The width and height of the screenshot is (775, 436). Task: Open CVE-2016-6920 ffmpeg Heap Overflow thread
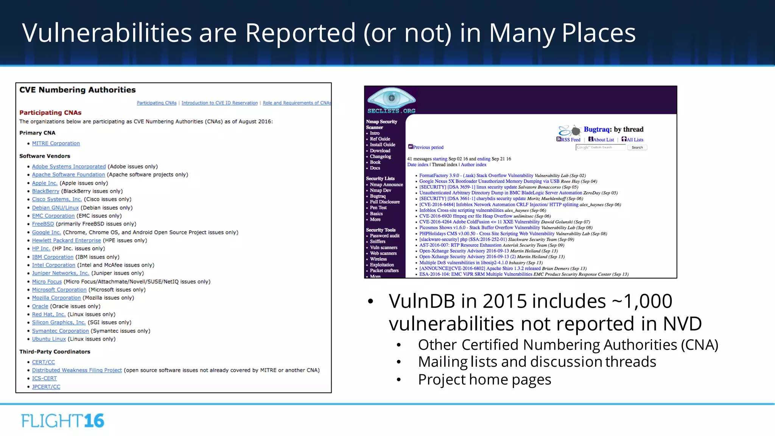coord(465,216)
